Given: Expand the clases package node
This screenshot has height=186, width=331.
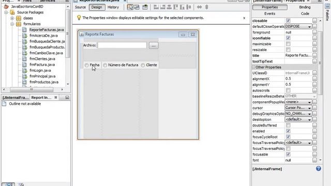Looking at the screenshot, I should pos(12,18).
